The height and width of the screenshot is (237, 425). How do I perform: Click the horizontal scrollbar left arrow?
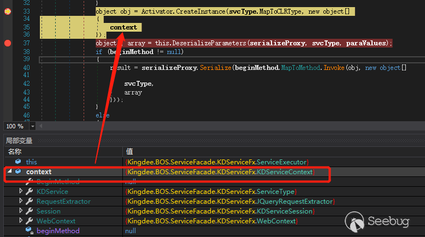[x=40, y=126]
